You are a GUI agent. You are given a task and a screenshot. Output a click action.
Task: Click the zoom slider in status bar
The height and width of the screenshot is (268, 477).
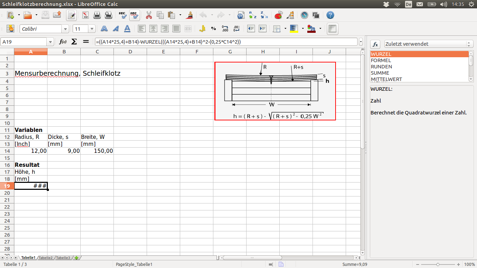[438, 265]
